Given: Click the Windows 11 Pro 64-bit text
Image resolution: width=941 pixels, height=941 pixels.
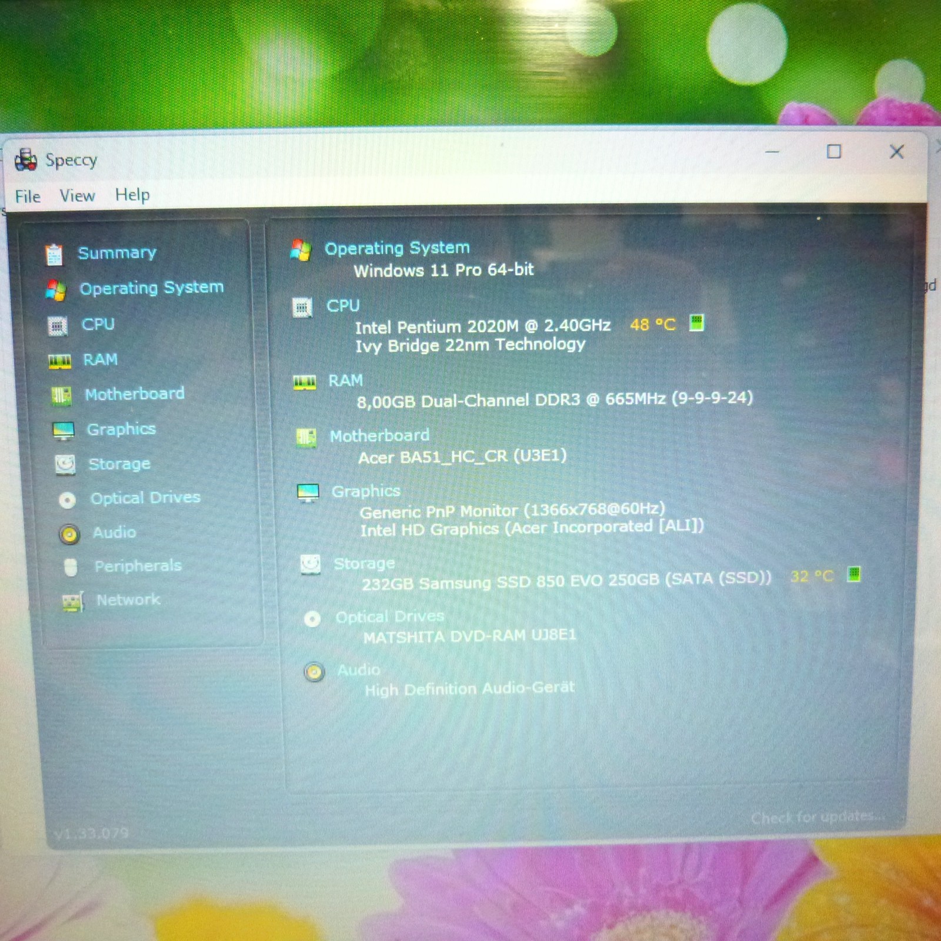Looking at the screenshot, I should [x=444, y=270].
